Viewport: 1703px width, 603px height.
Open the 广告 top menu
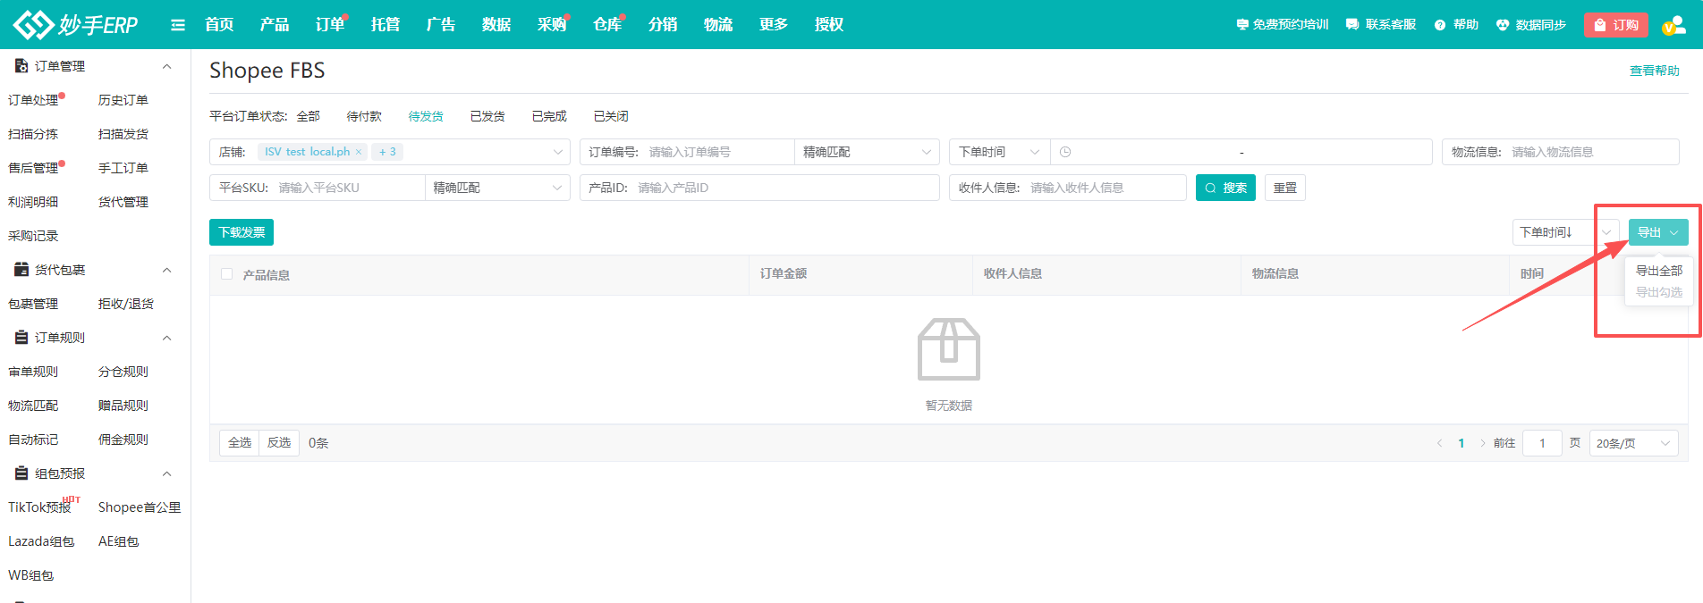pyautogui.click(x=441, y=25)
